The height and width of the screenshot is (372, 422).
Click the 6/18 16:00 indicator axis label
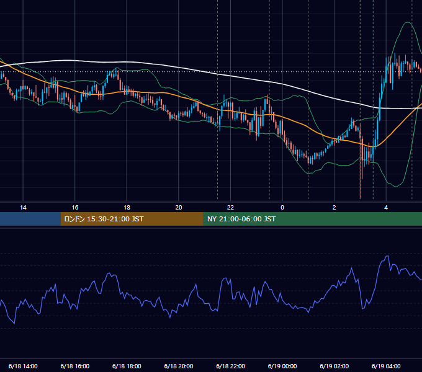[75, 366]
